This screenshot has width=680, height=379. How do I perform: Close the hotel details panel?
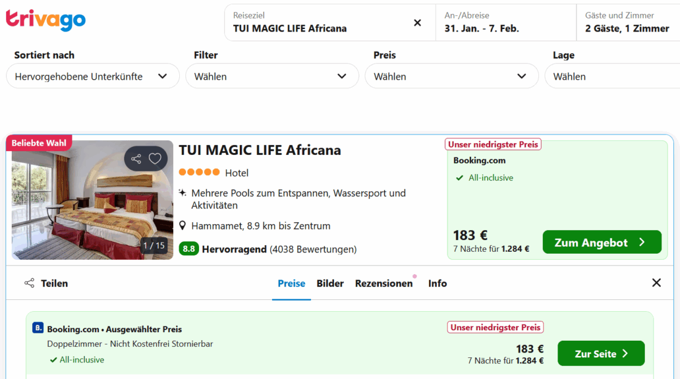pos(657,282)
